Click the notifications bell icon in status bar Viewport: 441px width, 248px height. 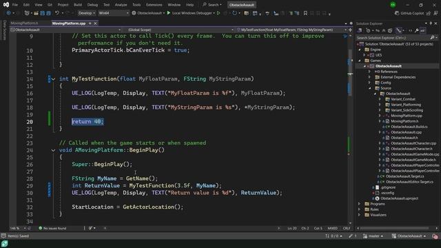pyautogui.click(x=435, y=236)
